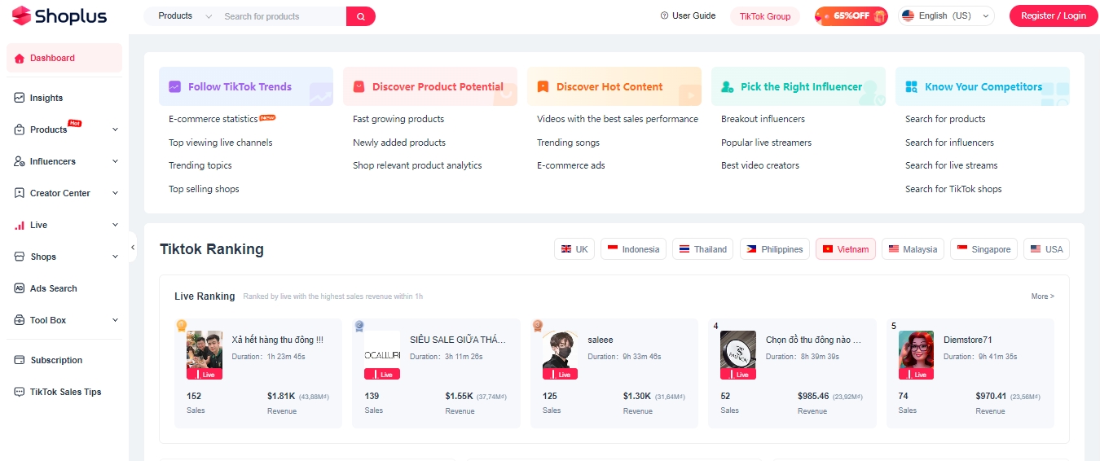The image size is (1100, 461).
Task: Click the Subscription card icon
Action: point(20,360)
